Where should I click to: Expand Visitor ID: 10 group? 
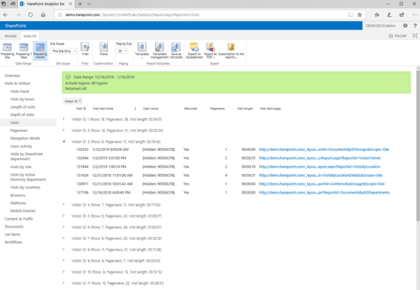pyautogui.click(x=64, y=271)
